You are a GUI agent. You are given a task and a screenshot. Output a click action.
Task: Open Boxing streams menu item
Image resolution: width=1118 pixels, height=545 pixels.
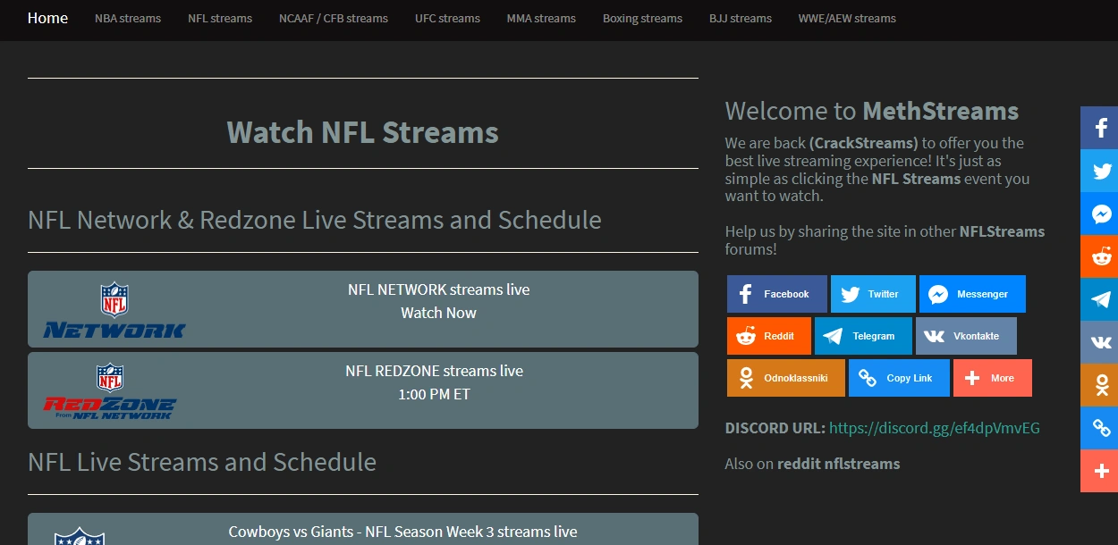click(642, 18)
